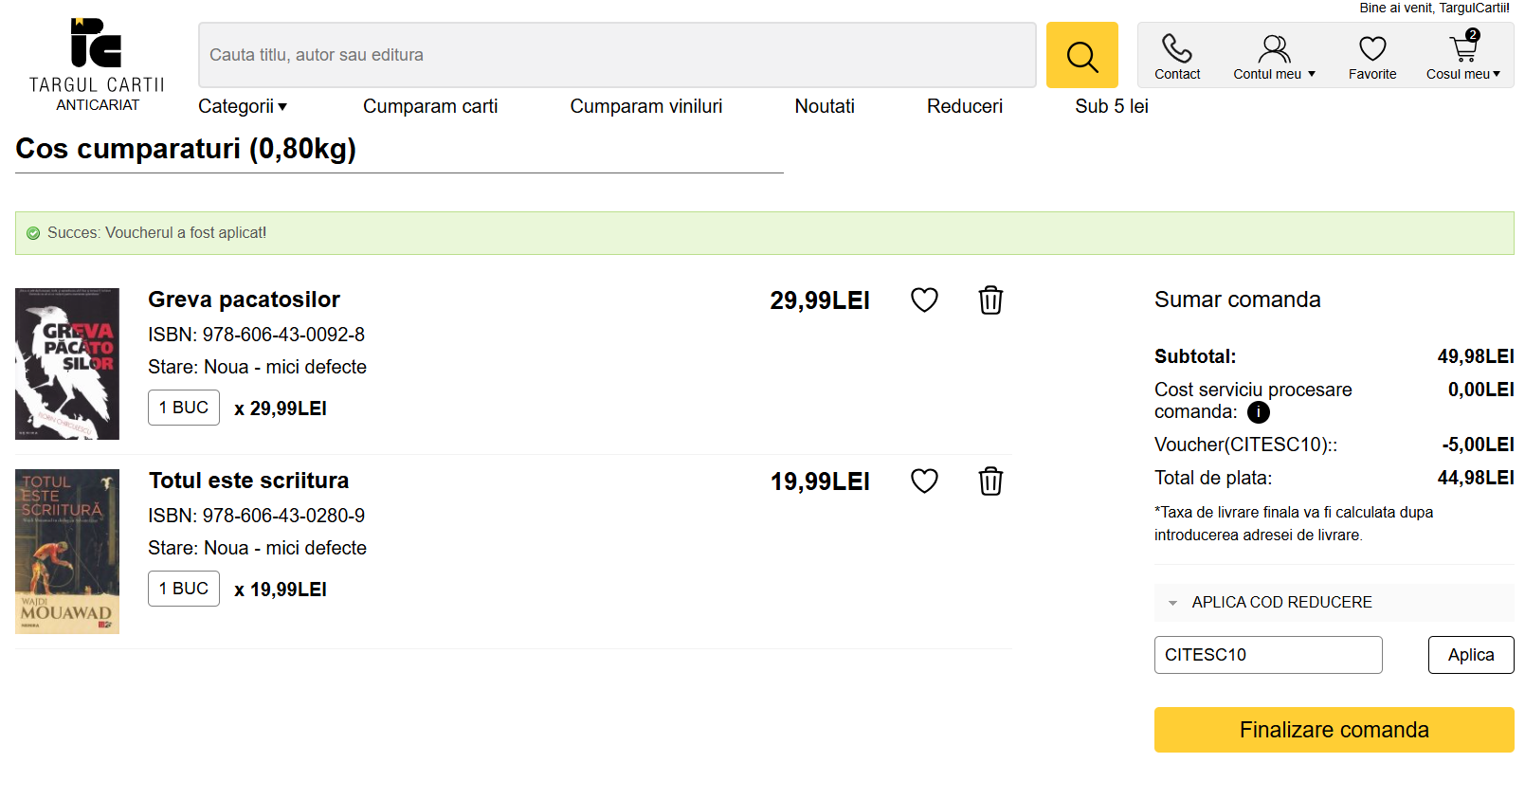Open the Cosul meu cart dropdown
The height and width of the screenshot is (799, 1525).
click(1462, 57)
